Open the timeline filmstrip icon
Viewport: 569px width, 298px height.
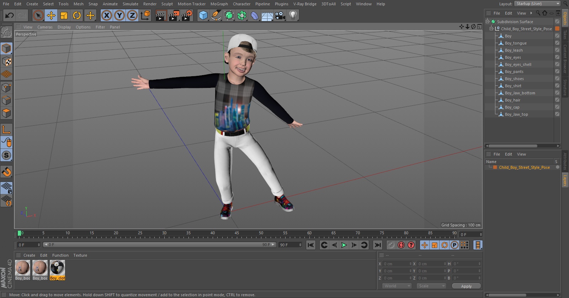point(478,245)
